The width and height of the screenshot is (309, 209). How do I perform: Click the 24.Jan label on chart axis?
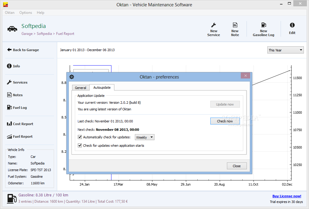tap(84, 184)
